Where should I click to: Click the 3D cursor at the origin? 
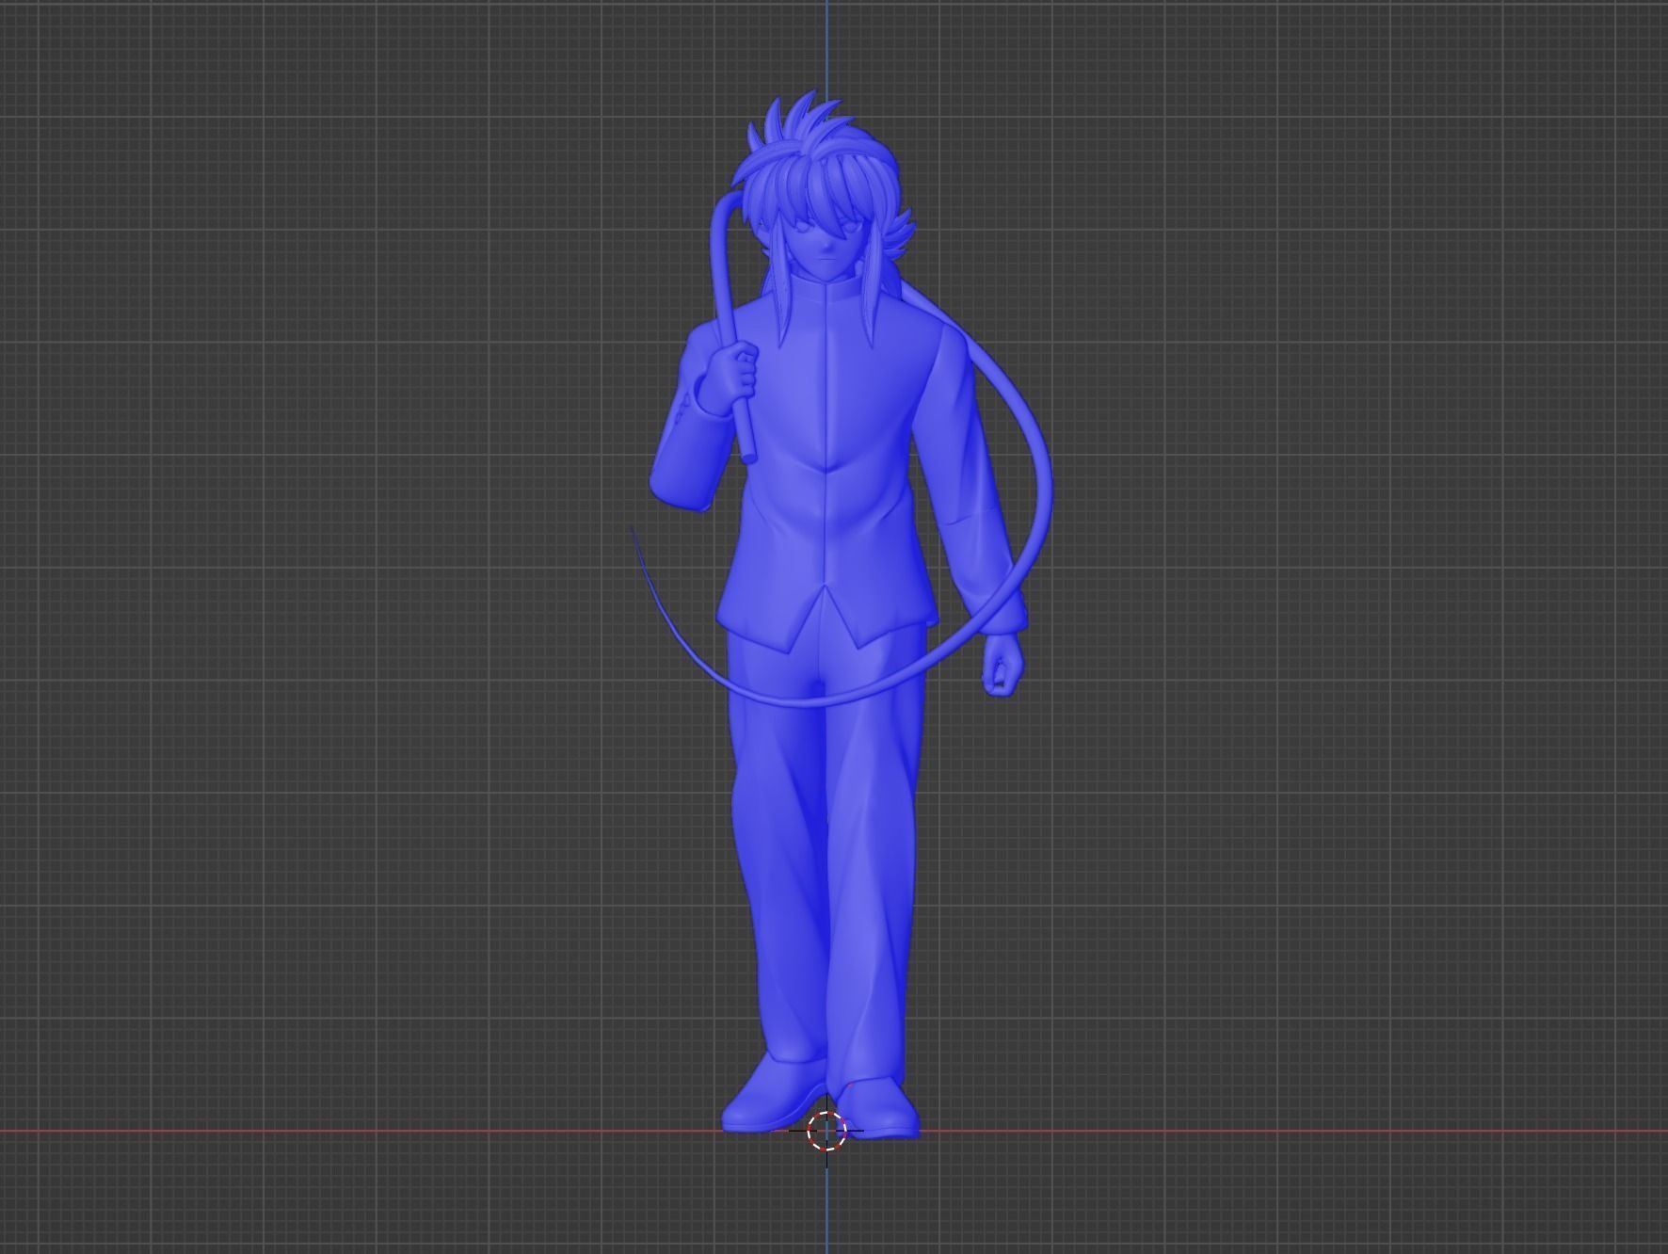pos(826,1131)
